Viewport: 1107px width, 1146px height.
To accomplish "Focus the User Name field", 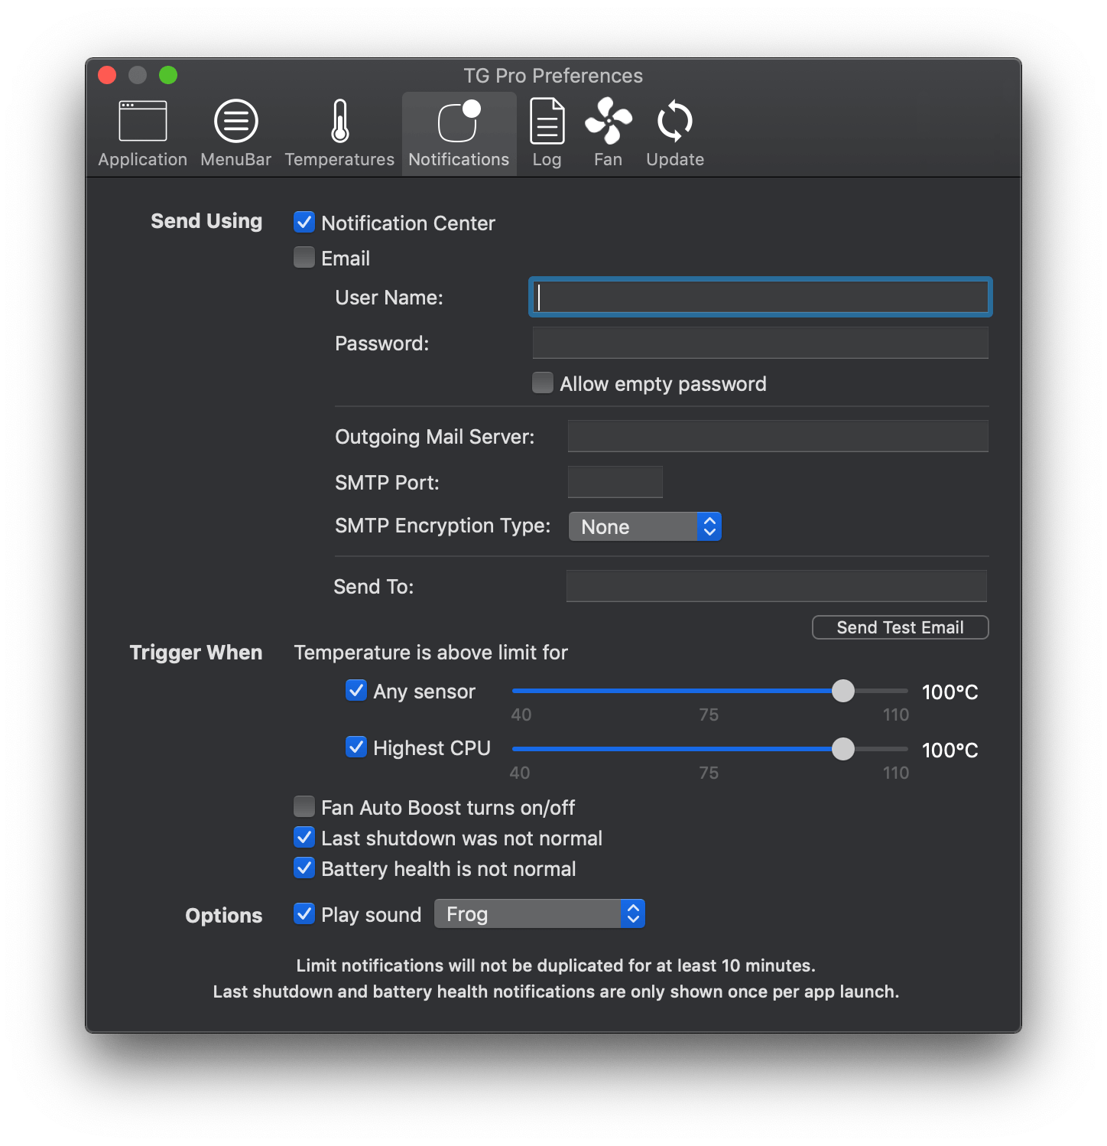I will coord(760,297).
